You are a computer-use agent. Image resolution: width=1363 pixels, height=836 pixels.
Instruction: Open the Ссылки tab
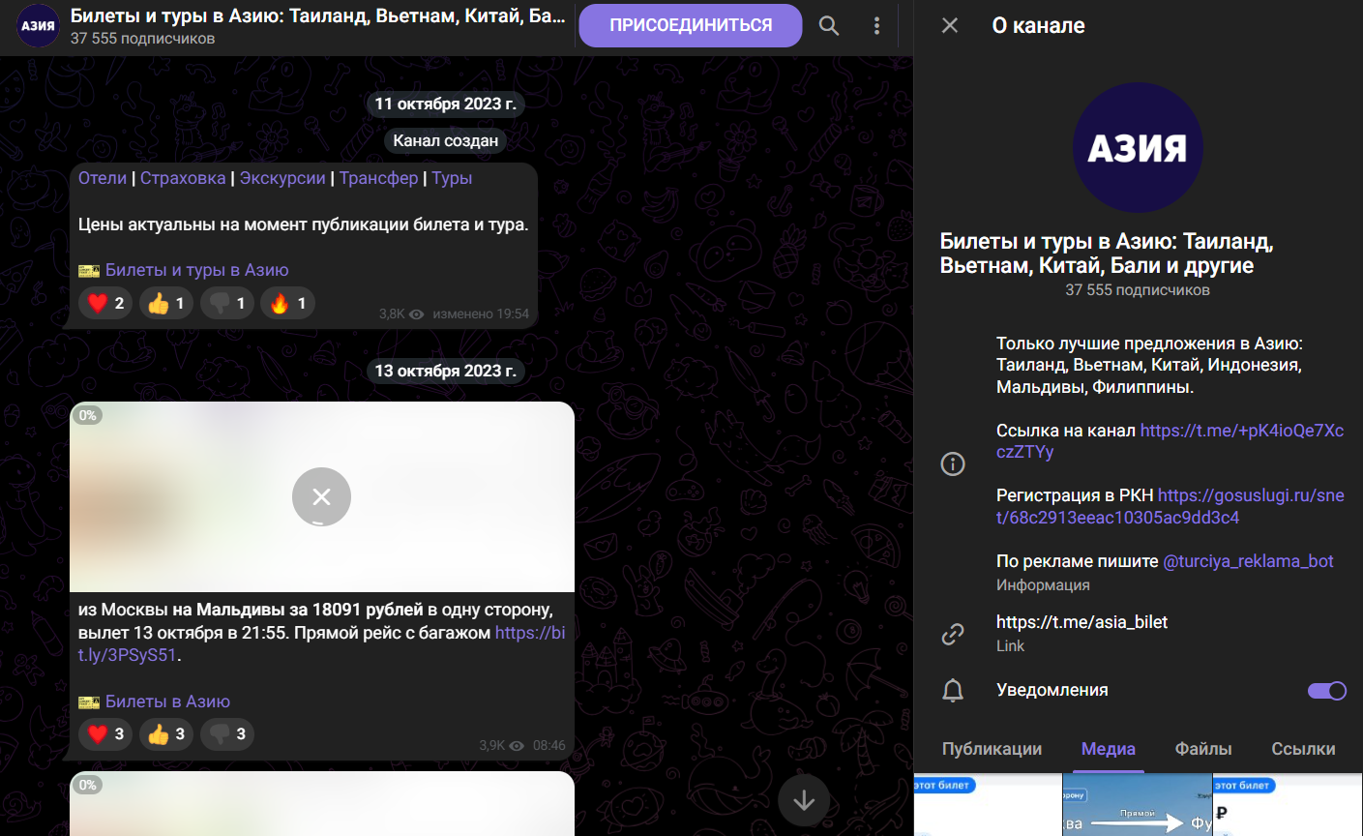pyautogui.click(x=1303, y=749)
